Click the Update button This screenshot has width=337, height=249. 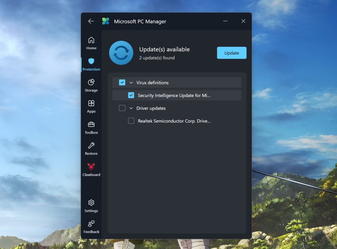tap(231, 53)
